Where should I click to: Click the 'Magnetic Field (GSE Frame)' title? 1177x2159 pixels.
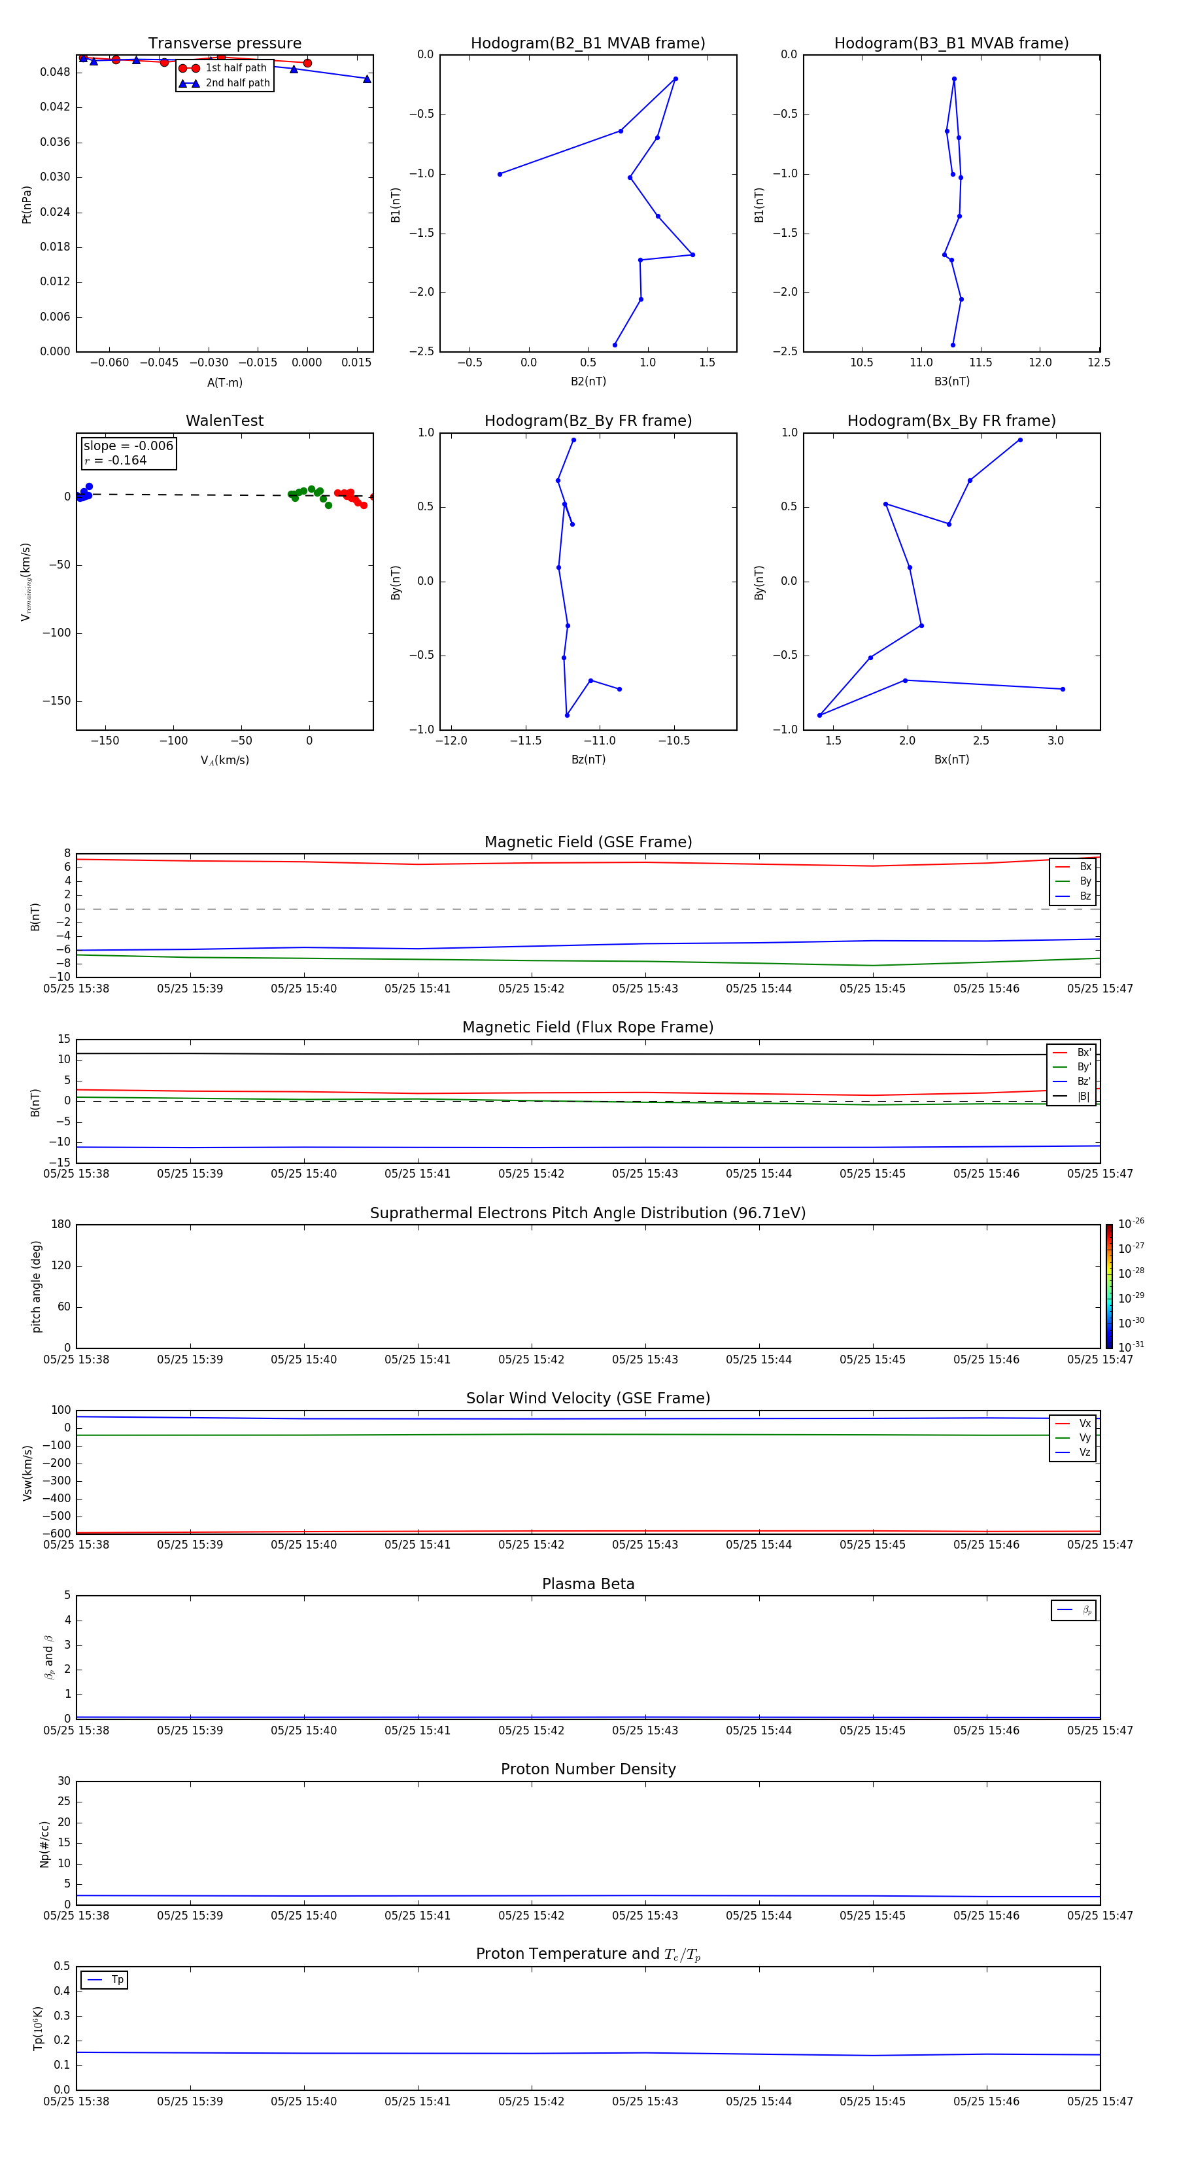(x=588, y=842)
